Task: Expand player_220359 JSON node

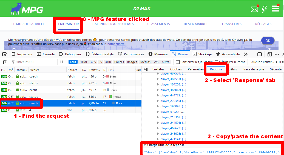Action: click(x=158, y=101)
